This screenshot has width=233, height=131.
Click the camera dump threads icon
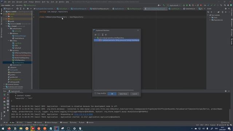4,102
